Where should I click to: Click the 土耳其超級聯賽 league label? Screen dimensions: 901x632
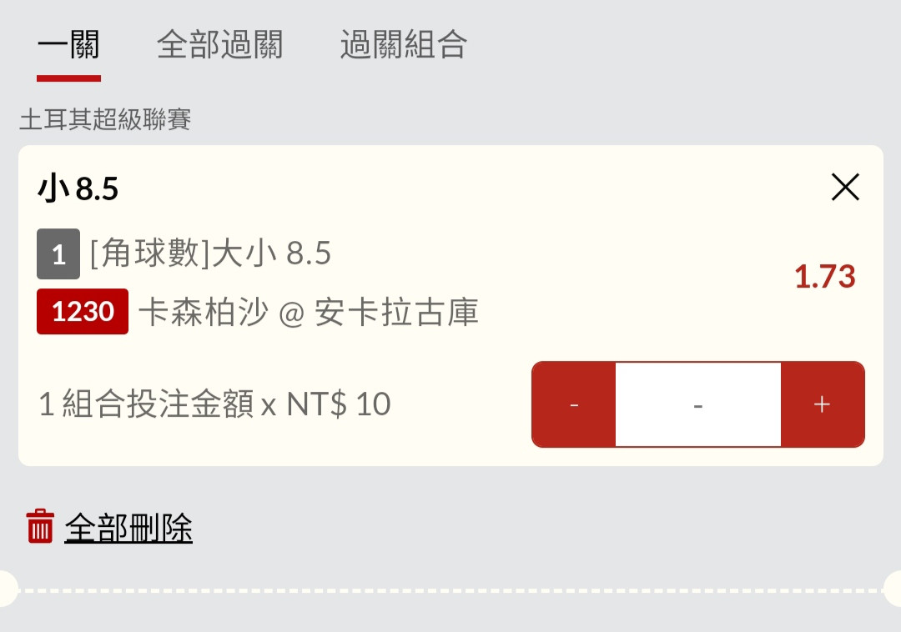click(105, 119)
